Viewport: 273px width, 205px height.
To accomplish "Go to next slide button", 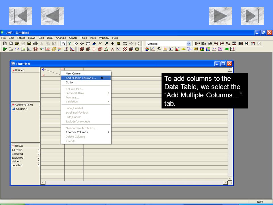I will (x=221, y=16).
